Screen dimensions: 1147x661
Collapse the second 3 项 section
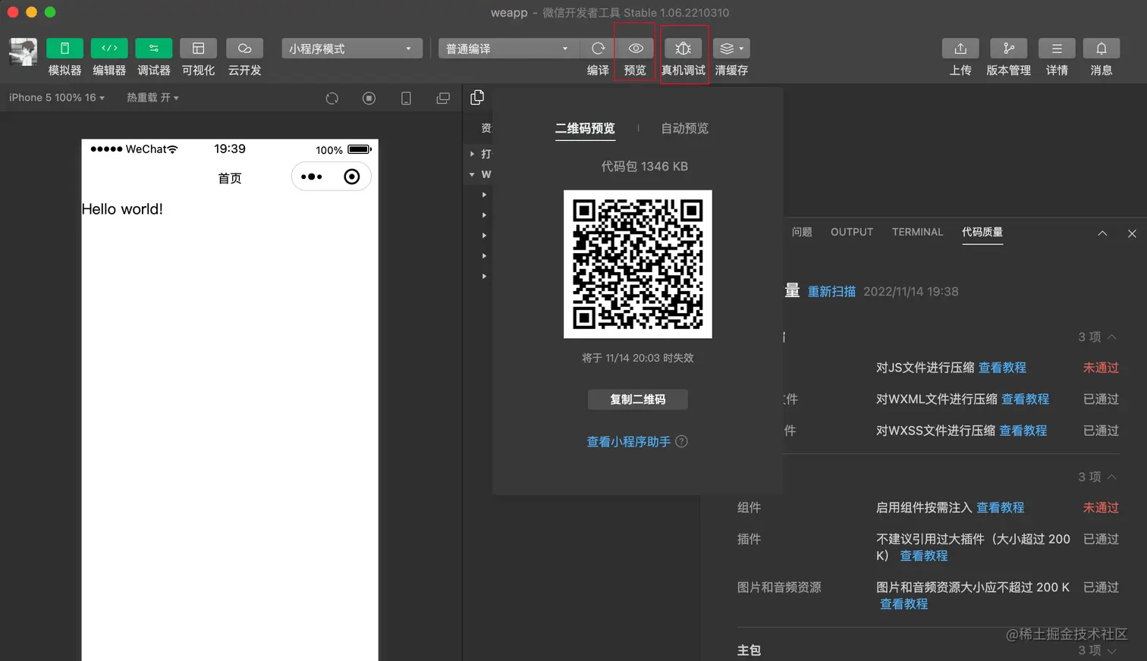coord(1097,477)
